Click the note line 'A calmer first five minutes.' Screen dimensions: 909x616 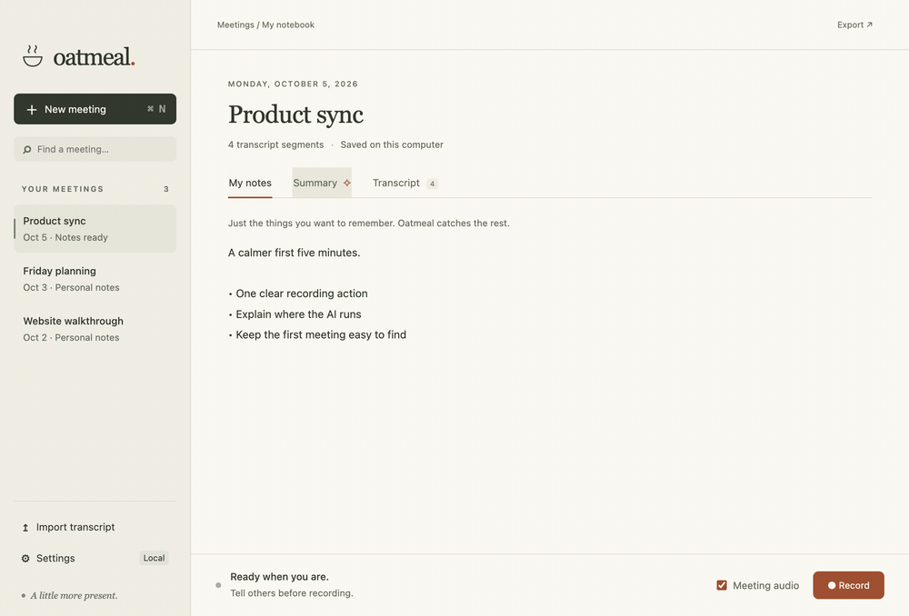tap(294, 253)
